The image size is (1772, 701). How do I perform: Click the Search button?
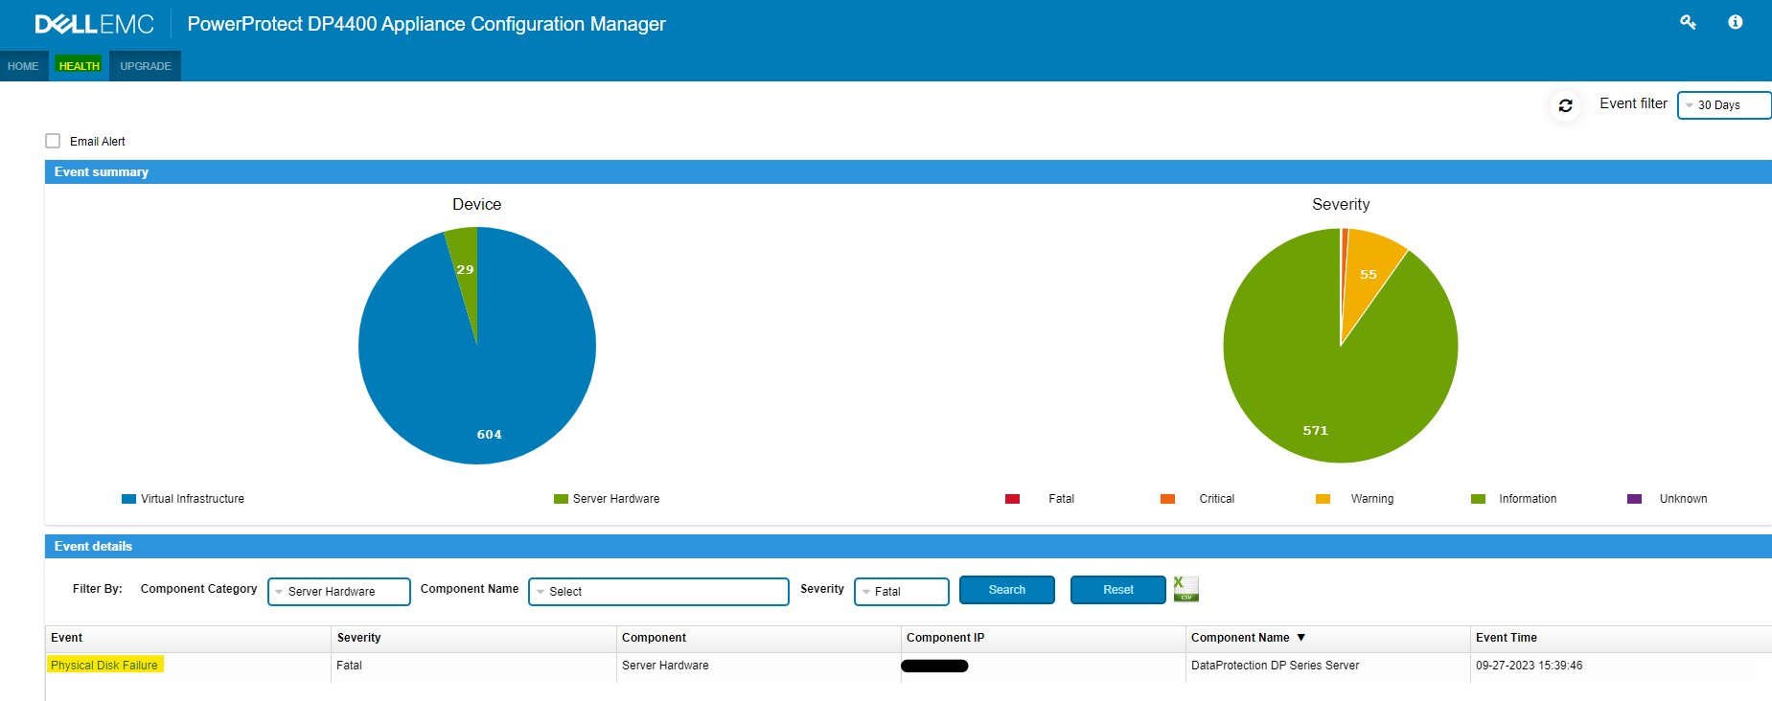click(1007, 590)
